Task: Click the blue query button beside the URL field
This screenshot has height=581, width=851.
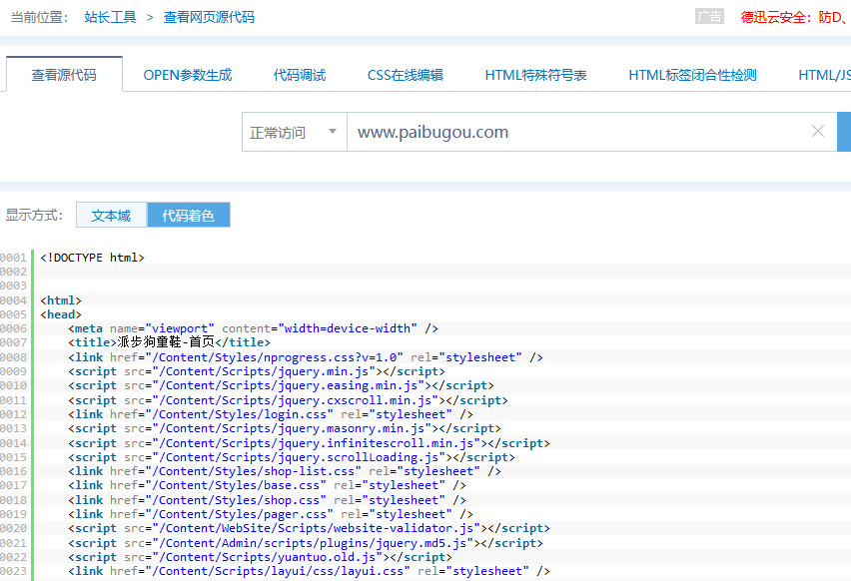Action: pyautogui.click(x=844, y=132)
